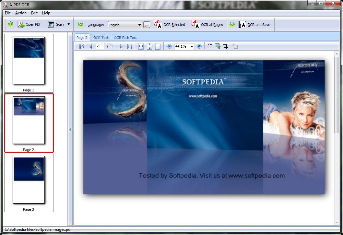
Task: Click the file path in status bar
Action: pos(38,229)
